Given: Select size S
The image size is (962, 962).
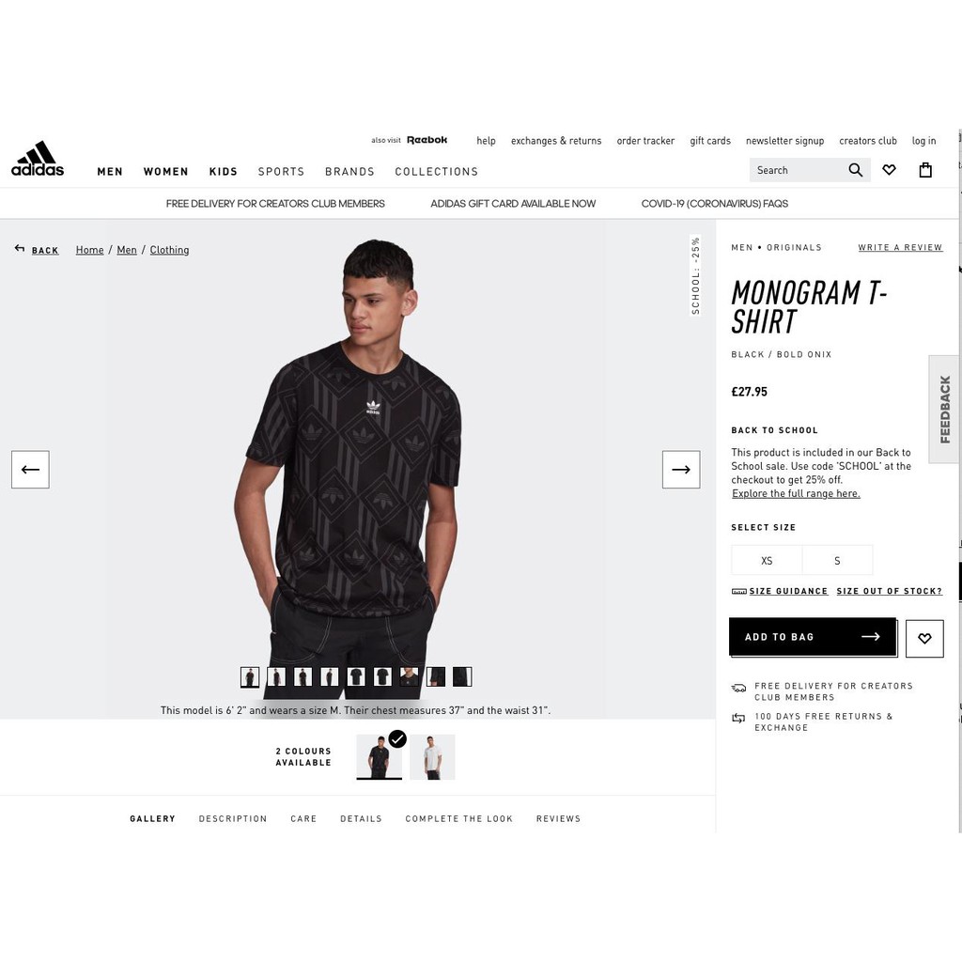Looking at the screenshot, I should coord(837,560).
